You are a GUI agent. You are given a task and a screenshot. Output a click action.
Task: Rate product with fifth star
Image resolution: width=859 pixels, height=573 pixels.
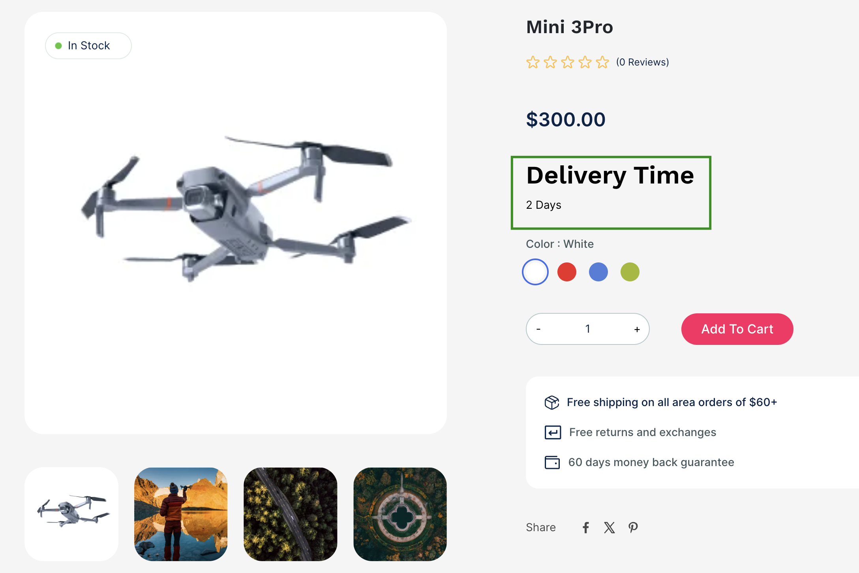(x=602, y=62)
